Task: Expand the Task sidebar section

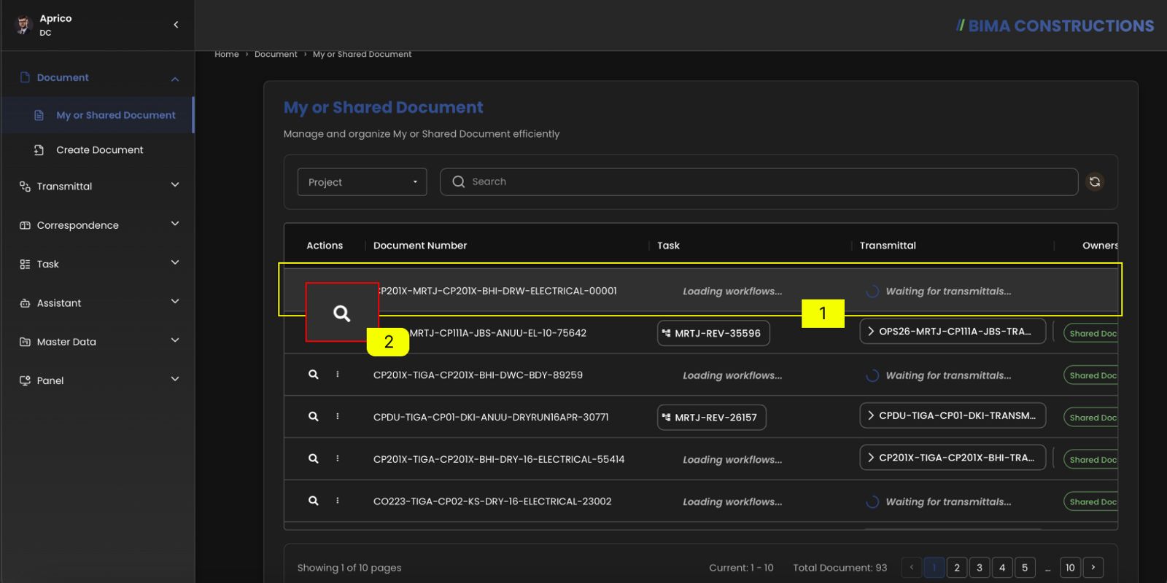Action: pos(175,262)
